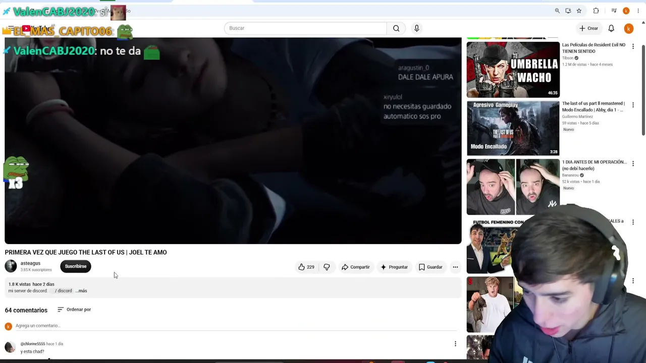
Task: Like the video with 229 likes
Action: 306,267
